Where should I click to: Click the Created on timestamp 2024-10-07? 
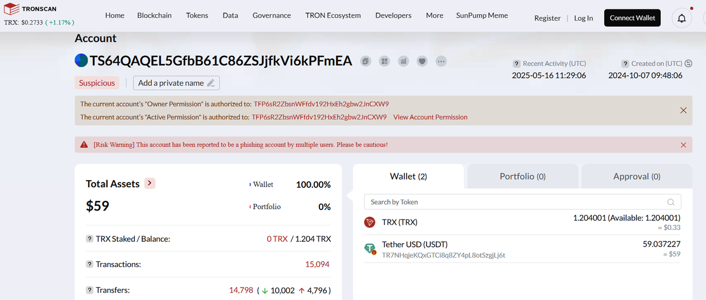(645, 76)
